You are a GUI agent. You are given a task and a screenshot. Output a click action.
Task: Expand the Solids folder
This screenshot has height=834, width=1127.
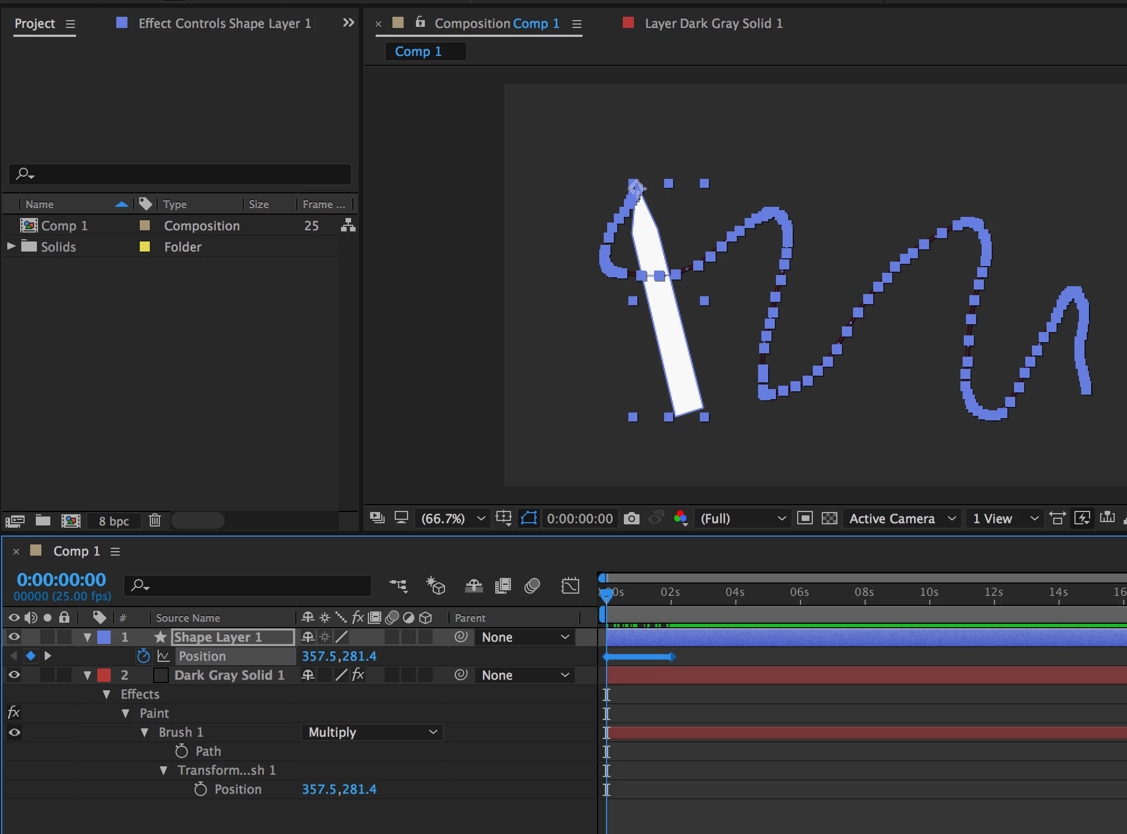tap(11, 247)
